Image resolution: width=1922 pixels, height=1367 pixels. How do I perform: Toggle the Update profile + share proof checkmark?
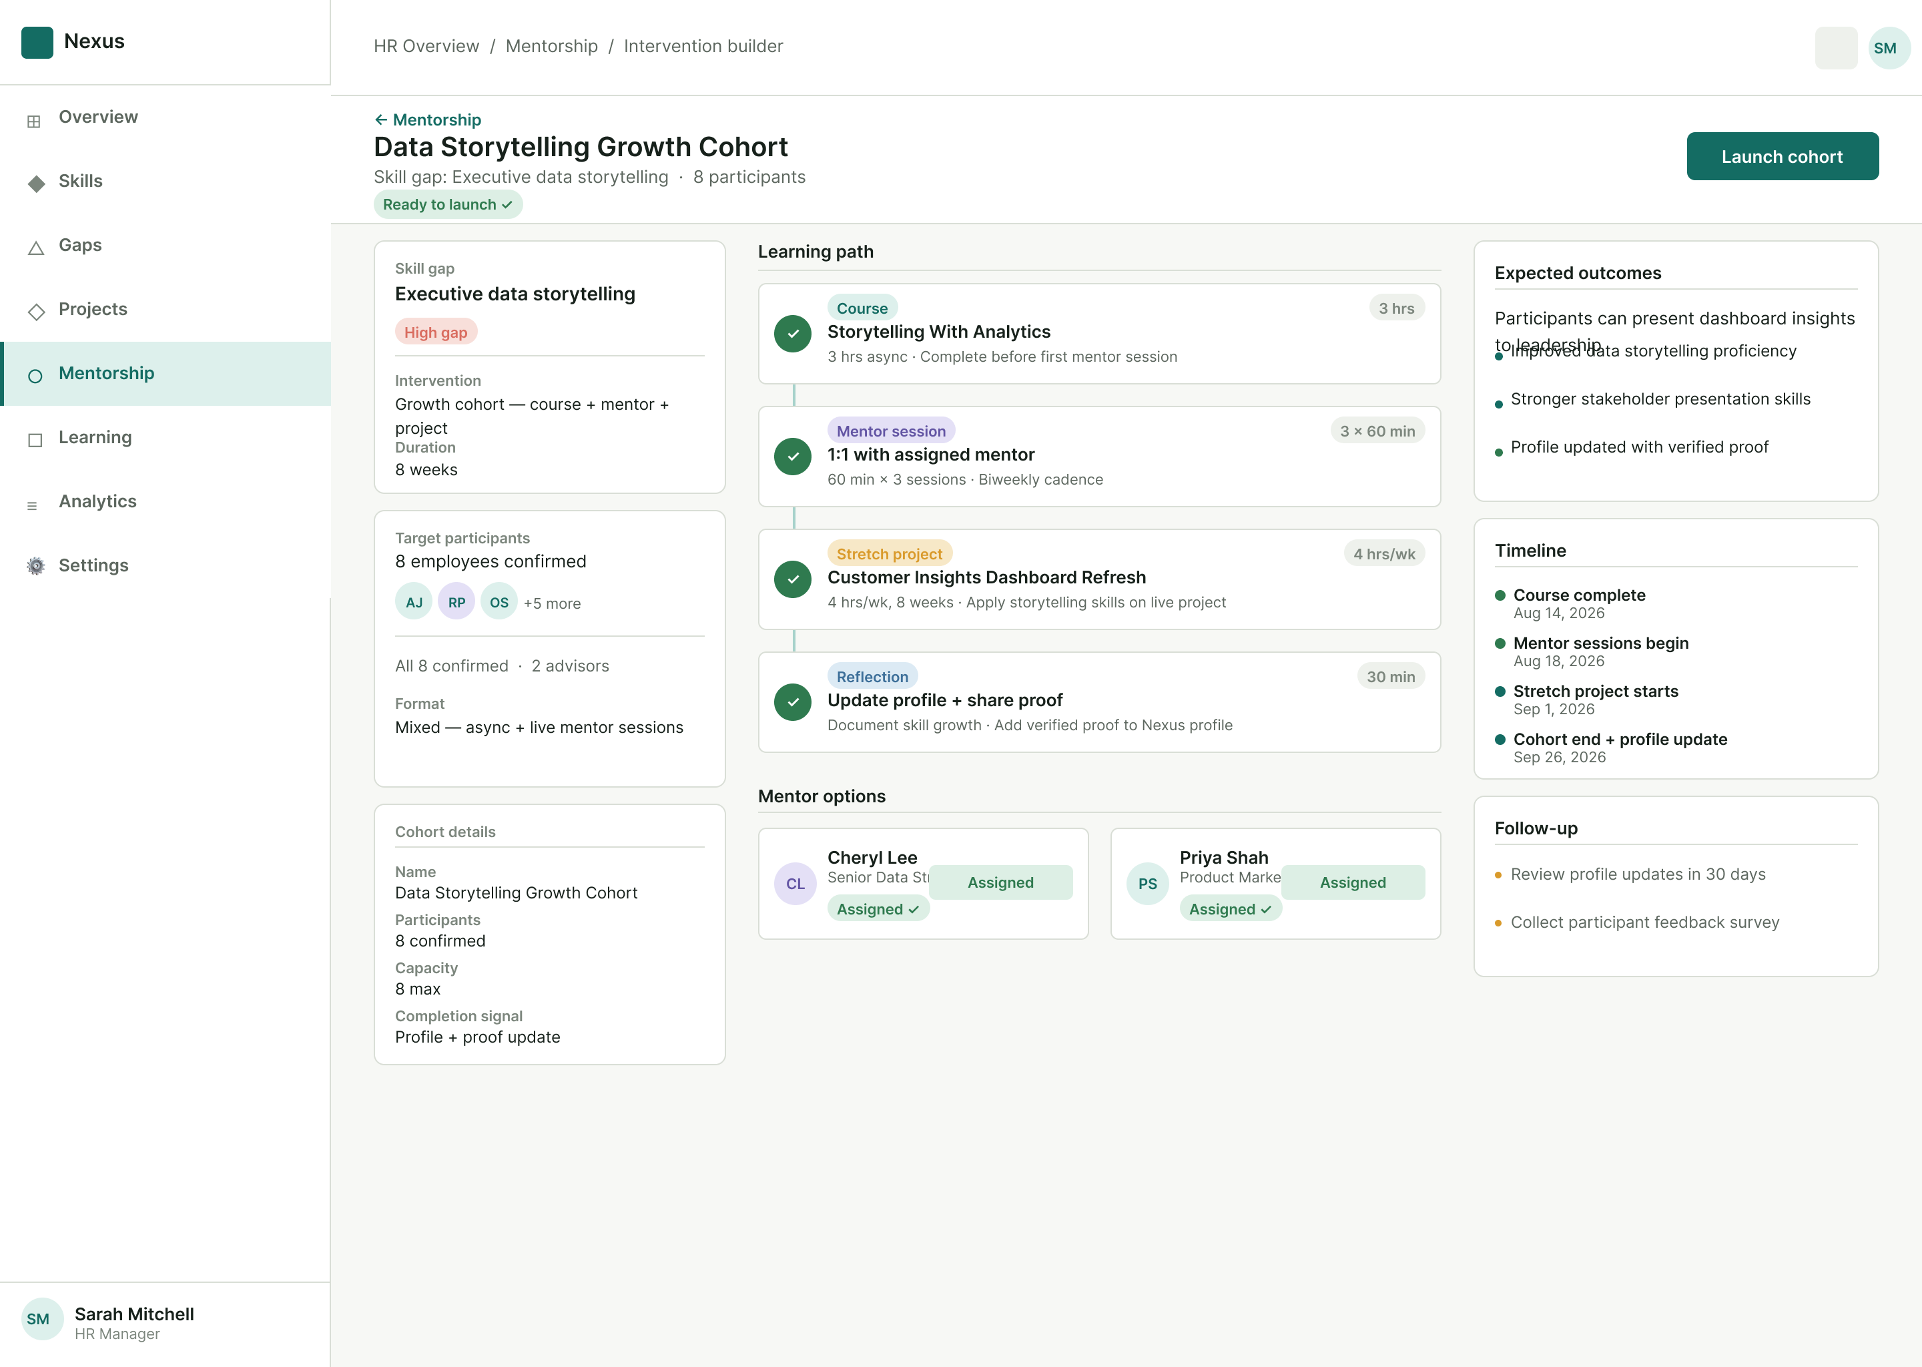point(793,702)
